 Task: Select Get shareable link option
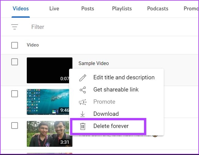[116, 90]
